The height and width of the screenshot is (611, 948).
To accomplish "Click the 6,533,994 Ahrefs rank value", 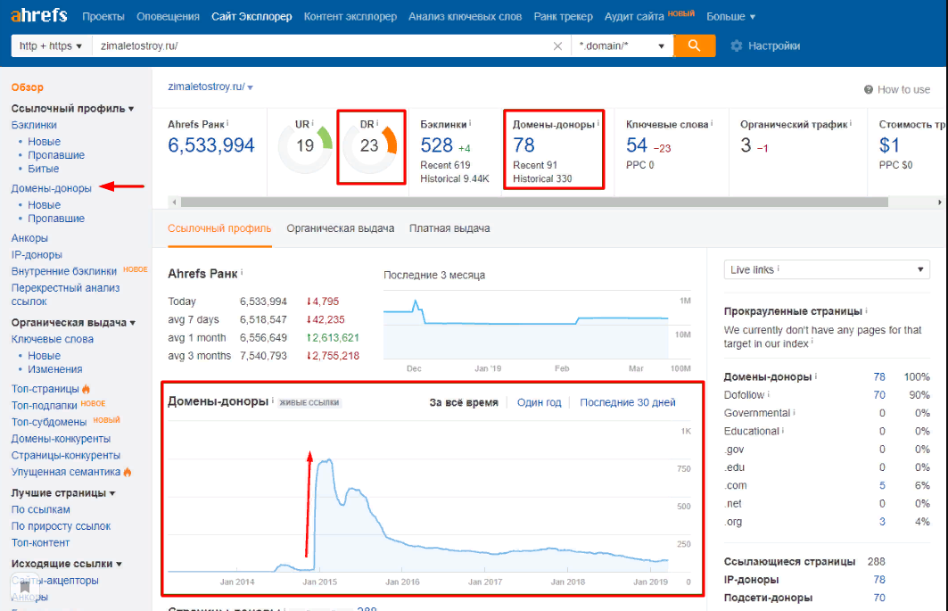I will coord(211,145).
